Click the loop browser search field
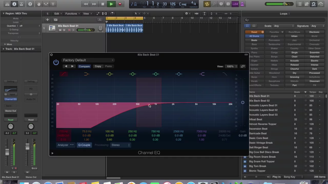 [x=284, y=20]
